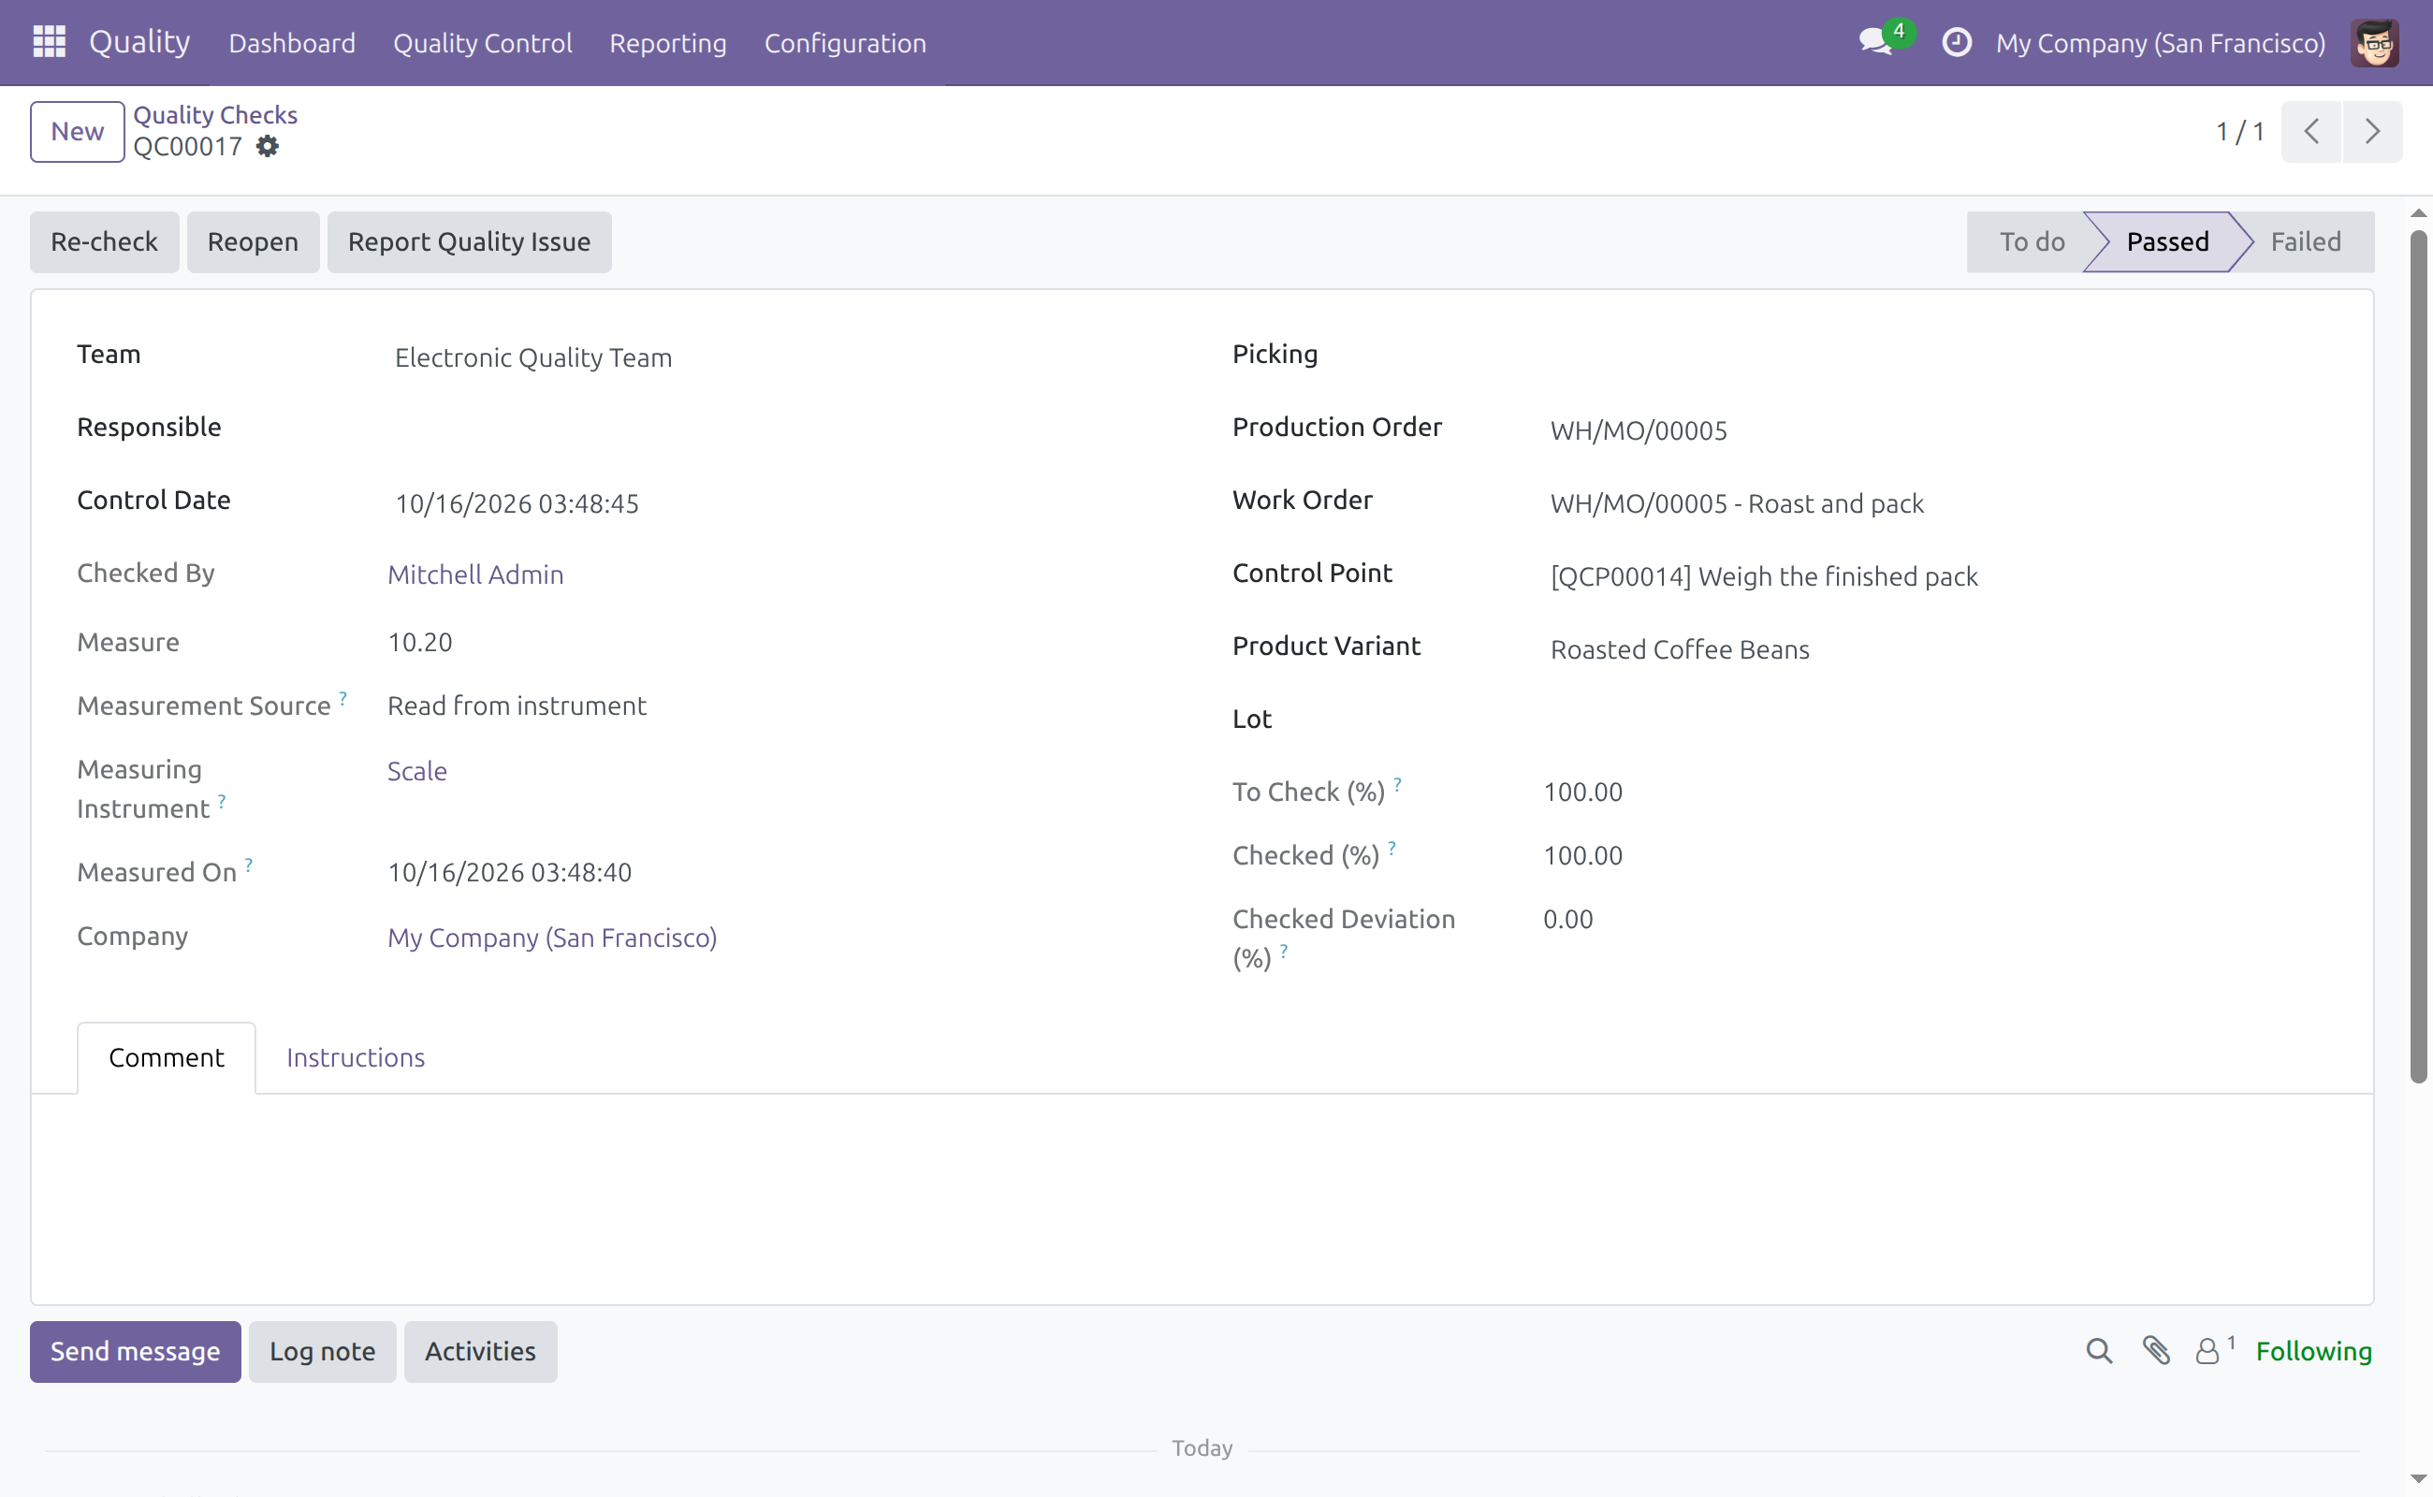Open the Quality Control menu

tap(482, 43)
